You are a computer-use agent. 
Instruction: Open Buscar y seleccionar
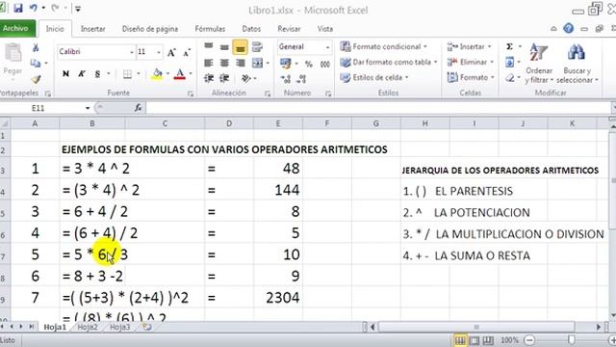click(x=577, y=64)
